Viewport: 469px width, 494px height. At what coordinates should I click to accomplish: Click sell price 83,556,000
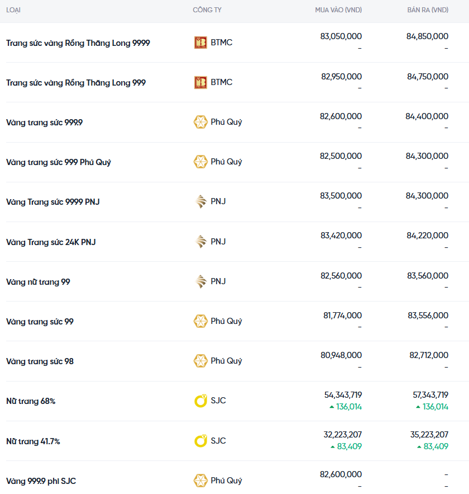(428, 316)
